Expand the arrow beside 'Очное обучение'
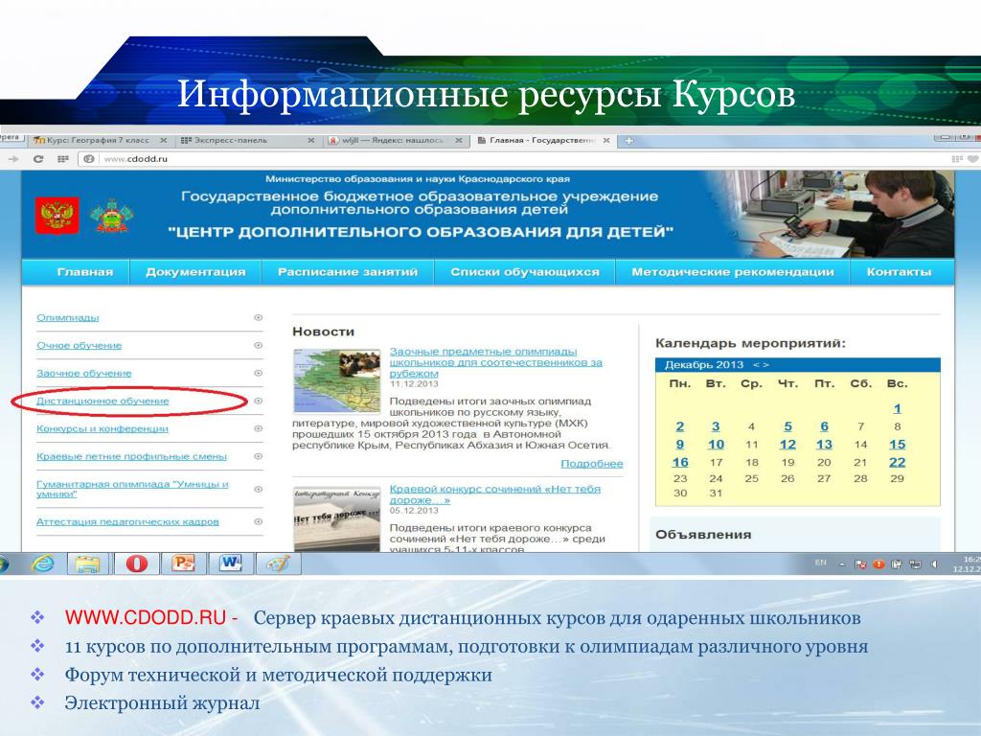The height and width of the screenshot is (736, 981). click(258, 345)
